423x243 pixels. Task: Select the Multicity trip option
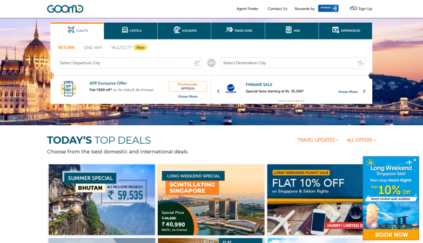pos(122,48)
